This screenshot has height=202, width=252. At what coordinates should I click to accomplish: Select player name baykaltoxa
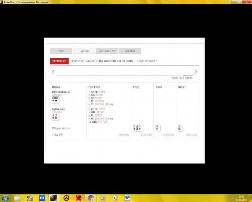click(x=59, y=92)
